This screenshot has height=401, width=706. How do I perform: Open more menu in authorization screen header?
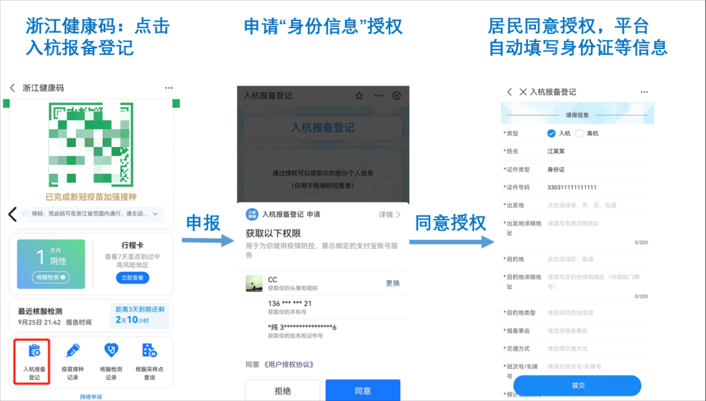379,95
